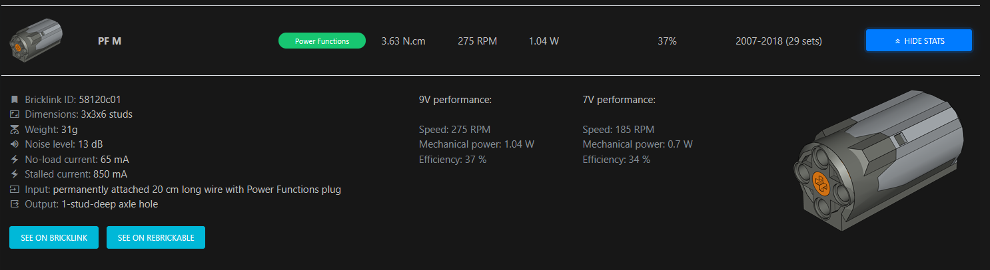Collapse the PF M stats with Hide Stats
The width and height of the screenshot is (990, 270).
pos(919,41)
